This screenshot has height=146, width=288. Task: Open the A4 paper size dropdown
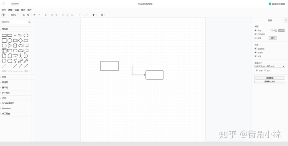[x=270, y=66]
